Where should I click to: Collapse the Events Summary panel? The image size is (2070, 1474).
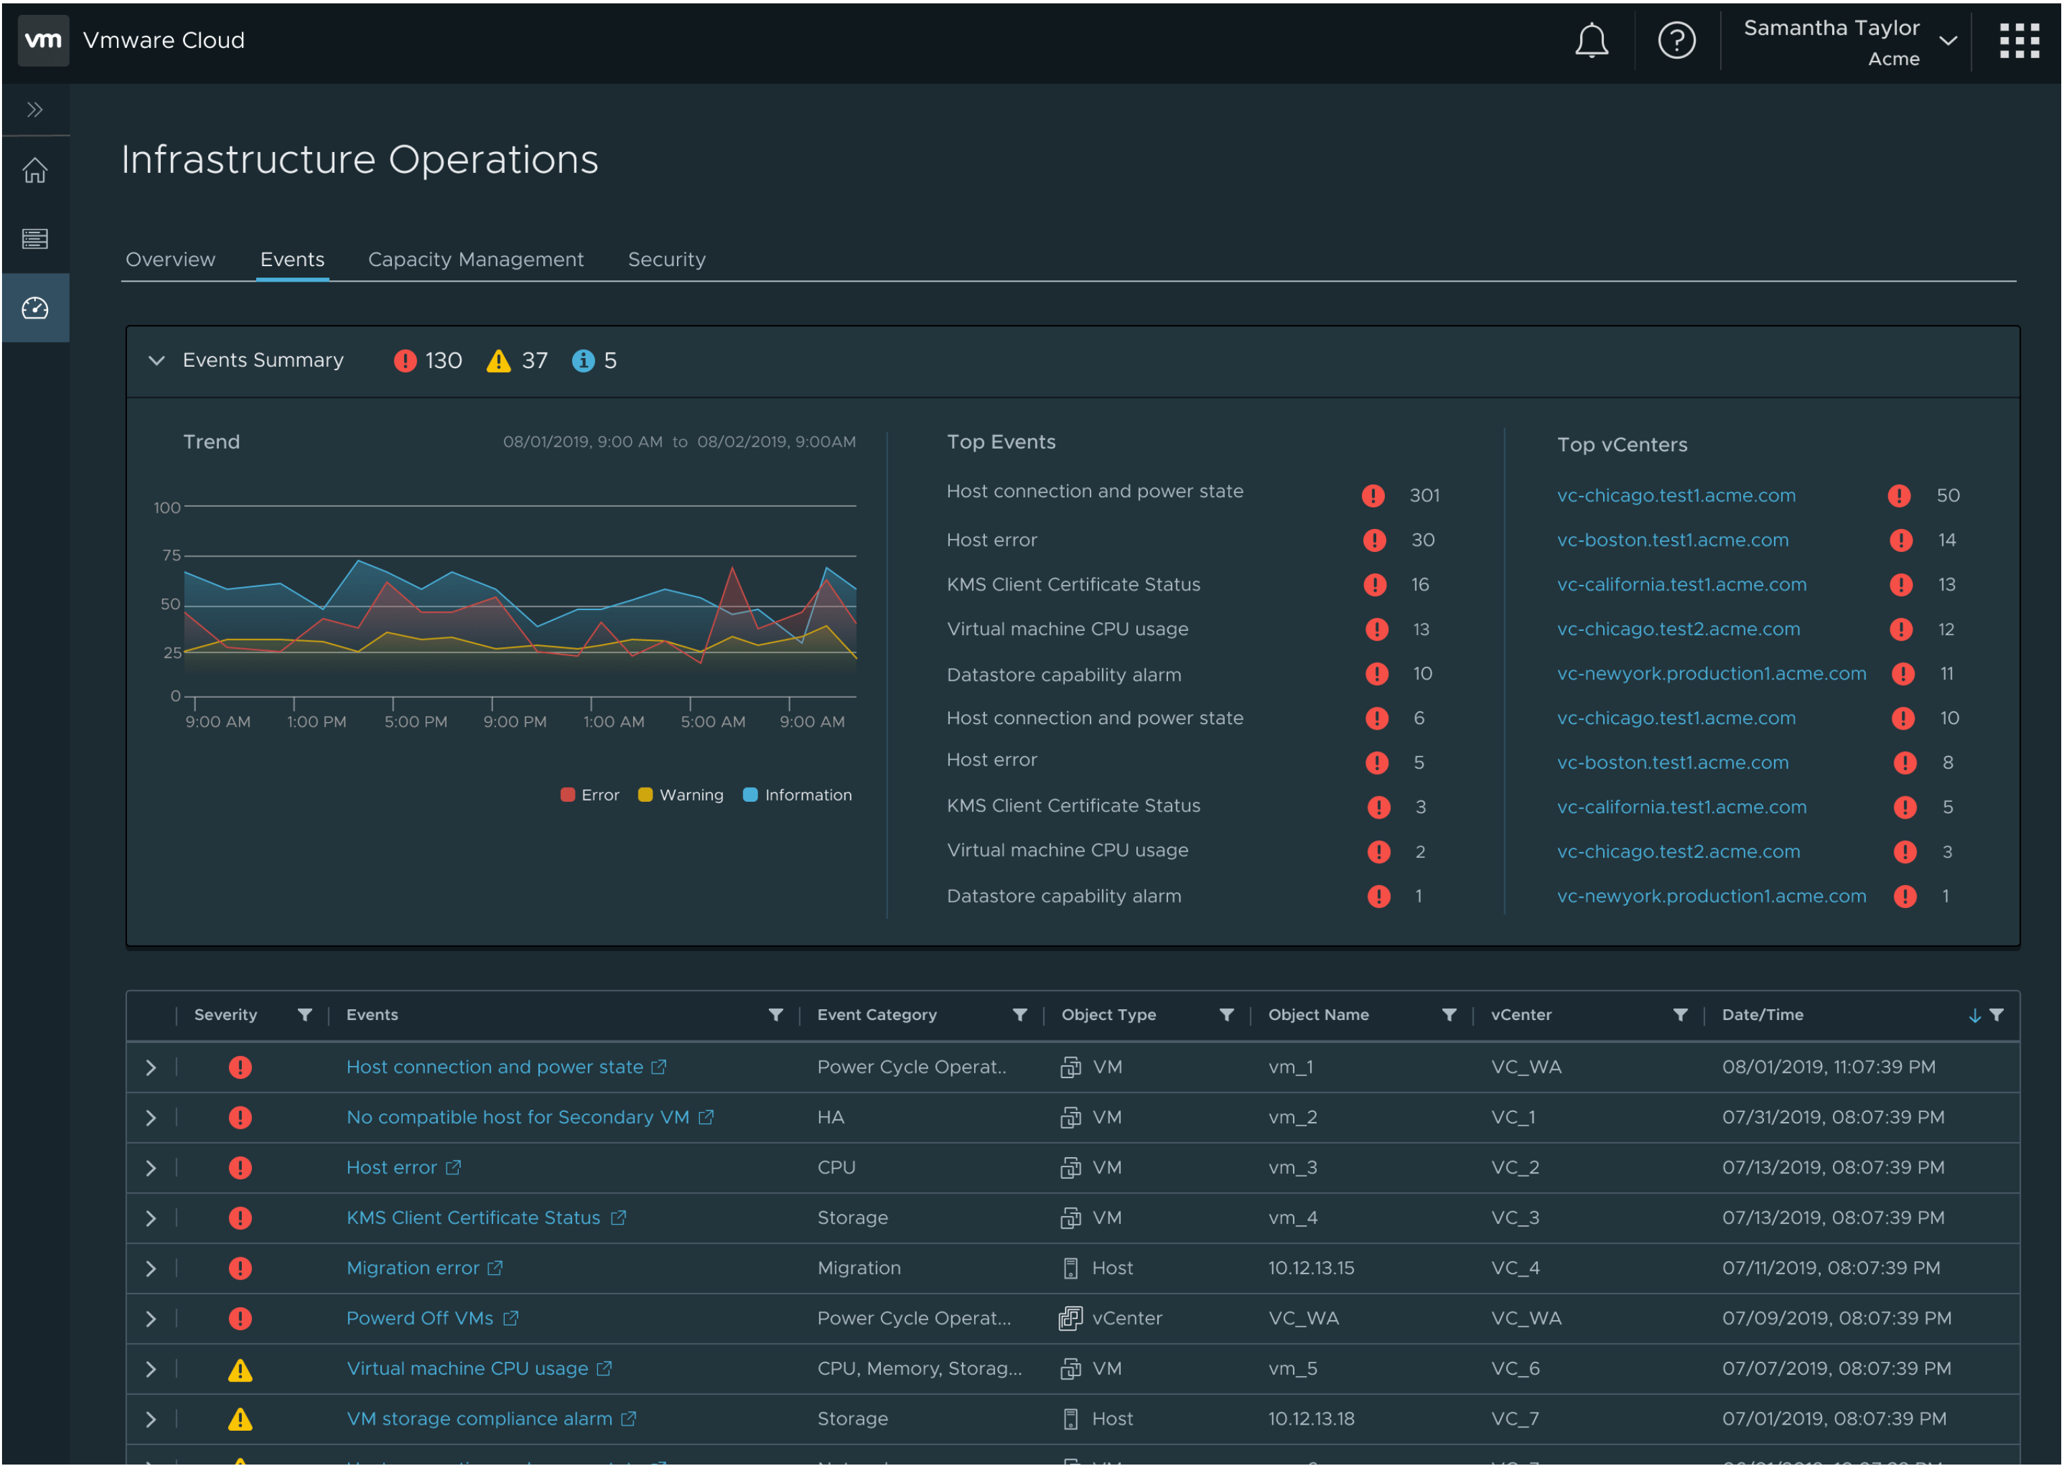157,361
